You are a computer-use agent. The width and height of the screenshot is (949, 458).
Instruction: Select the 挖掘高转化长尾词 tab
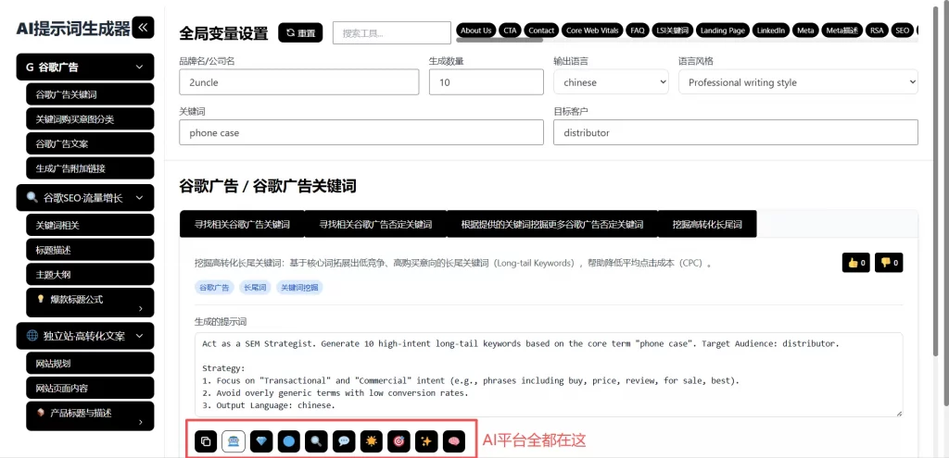pyautogui.click(x=707, y=224)
